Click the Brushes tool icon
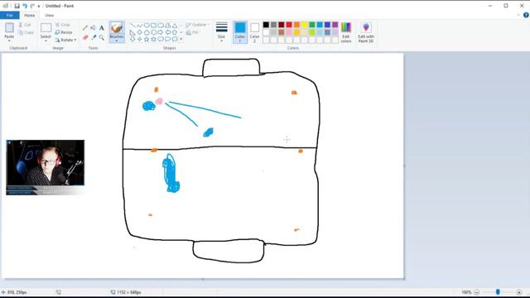The height and width of the screenshot is (298, 530). [117, 27]
